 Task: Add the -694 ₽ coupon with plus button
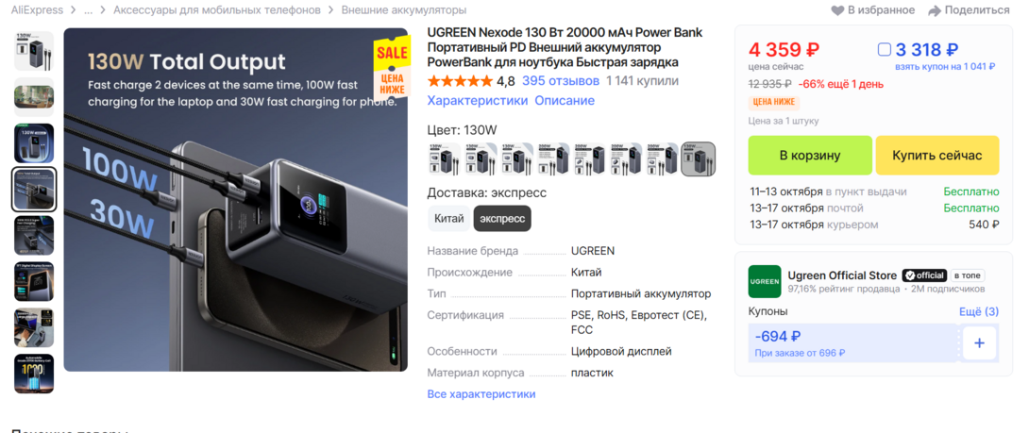point(979,343)
